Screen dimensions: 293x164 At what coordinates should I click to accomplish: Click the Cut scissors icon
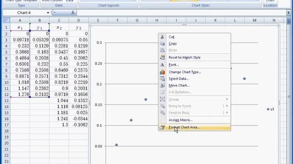click(x=162, y=37)
